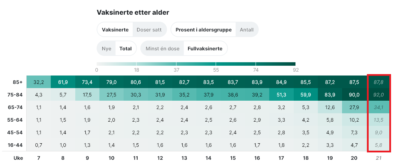Screen dimensions: 397x165
Task: Click the 75-84 week 17 cell 51,3
Action: click(x=281, y=95)
